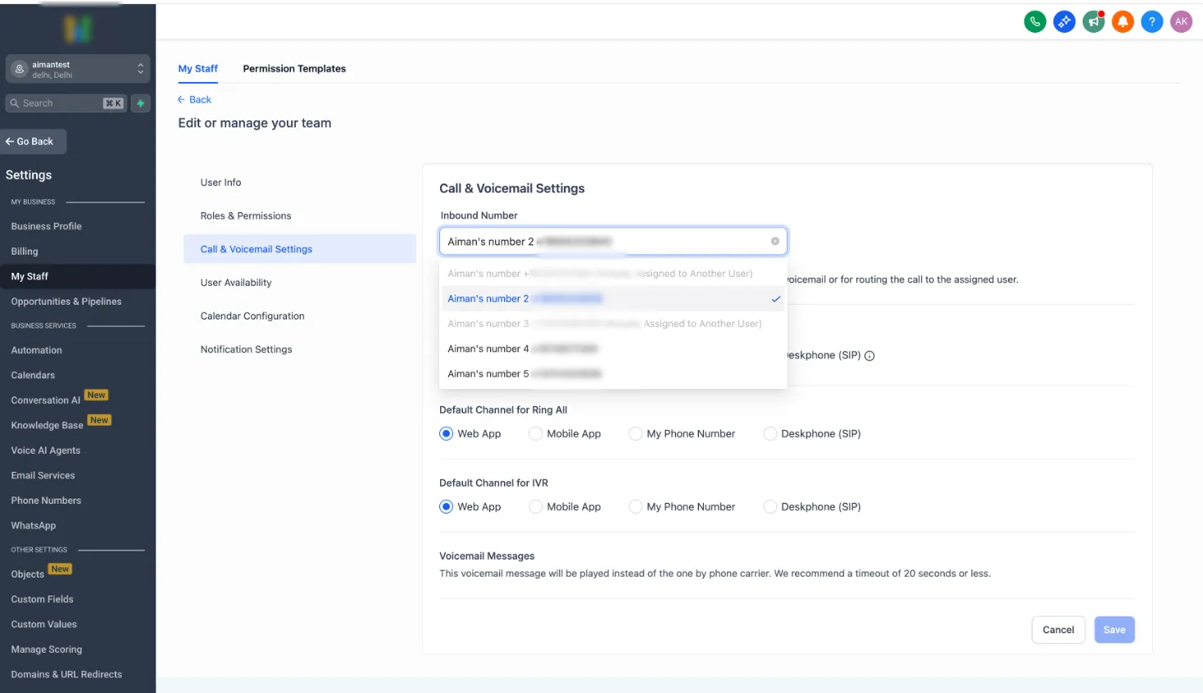Open Roles & Permissions section

[x=300, y=216]
